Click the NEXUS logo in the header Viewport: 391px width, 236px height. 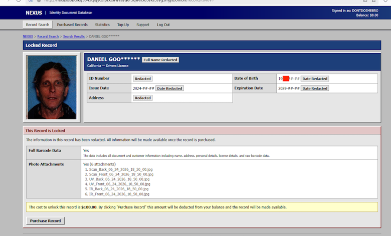coord(34,13)
